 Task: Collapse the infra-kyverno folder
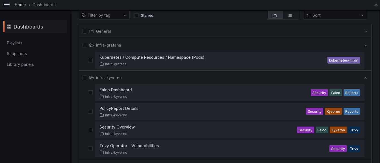pos(366,78)
